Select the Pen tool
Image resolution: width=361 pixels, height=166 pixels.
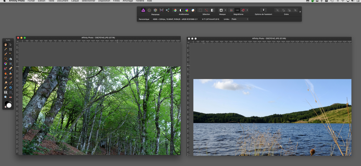pos(5,88)
